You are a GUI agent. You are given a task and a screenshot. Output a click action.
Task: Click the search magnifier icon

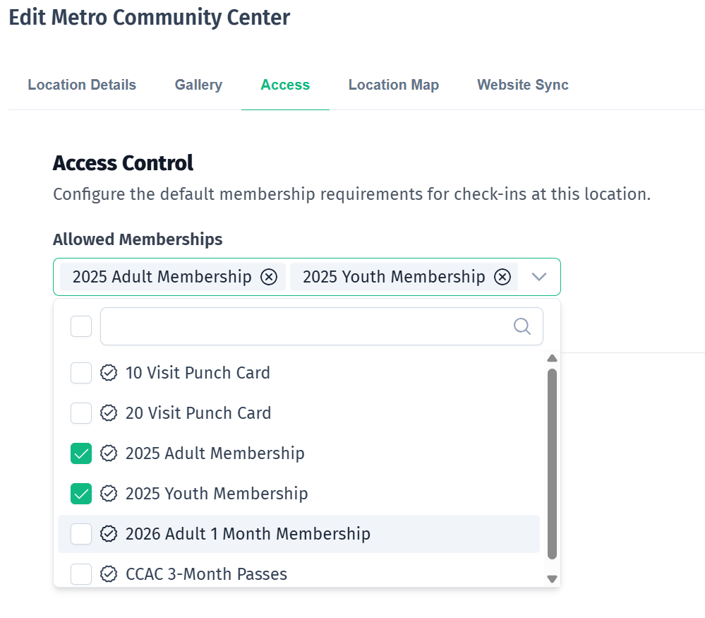(522, 326)
